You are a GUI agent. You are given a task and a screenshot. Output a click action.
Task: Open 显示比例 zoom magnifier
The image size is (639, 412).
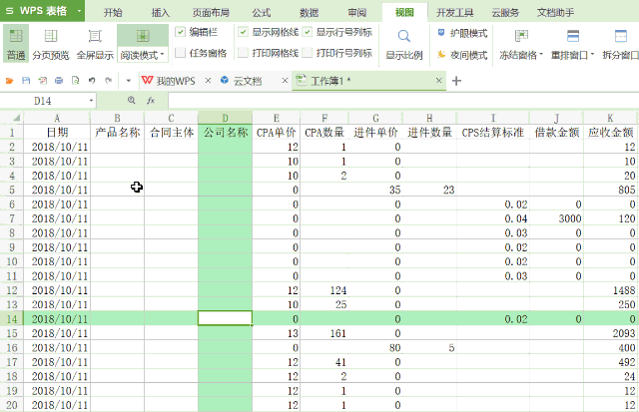[403, 36]
